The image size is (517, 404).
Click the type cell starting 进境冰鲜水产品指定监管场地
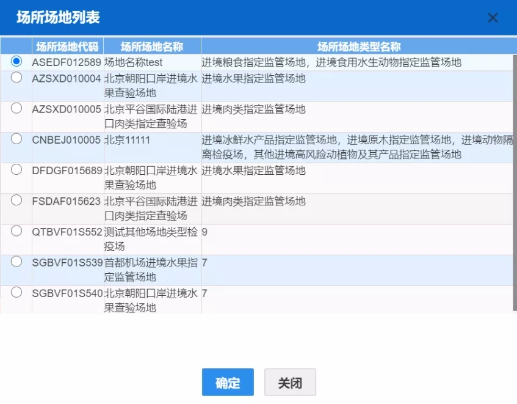358,147
